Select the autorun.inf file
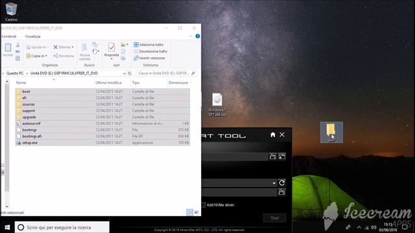Screen dimensions: 415x233 pos(102,124)
